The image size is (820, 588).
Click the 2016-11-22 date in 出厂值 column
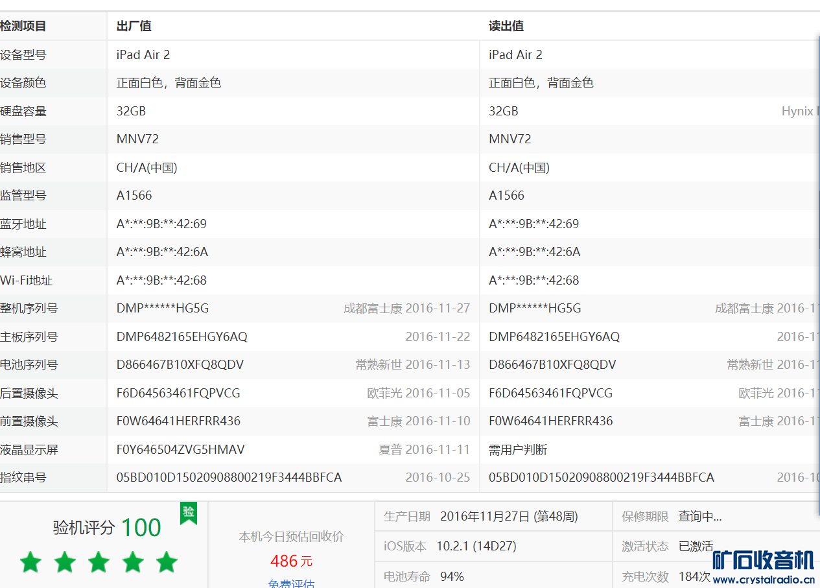point(438,337)
